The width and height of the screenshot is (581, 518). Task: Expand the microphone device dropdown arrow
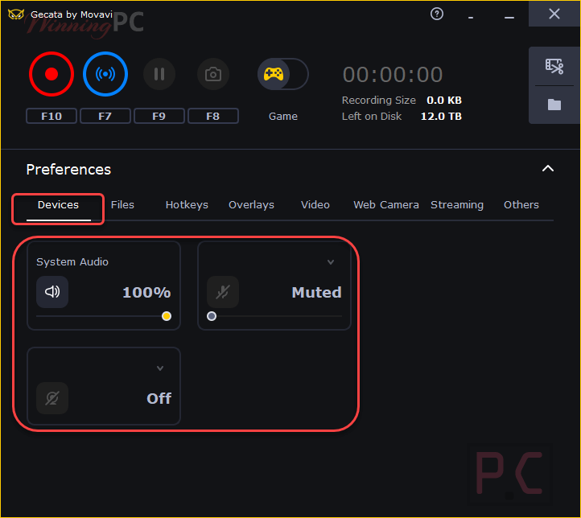[331, 262]
